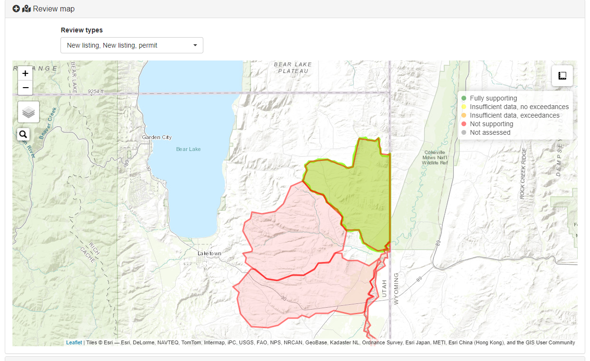Screen dimensions: 590x361
Task: Click the orange Insufficient data, exceedances dot
Action: point(464,115)
